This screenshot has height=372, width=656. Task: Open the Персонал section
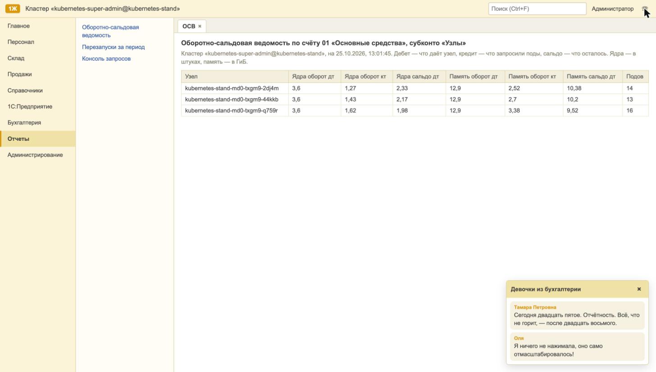[x=38, y=42]
